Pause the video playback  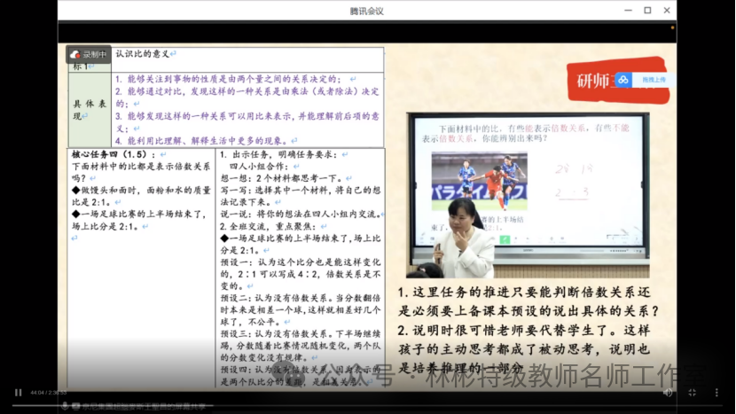pos(18,392)
